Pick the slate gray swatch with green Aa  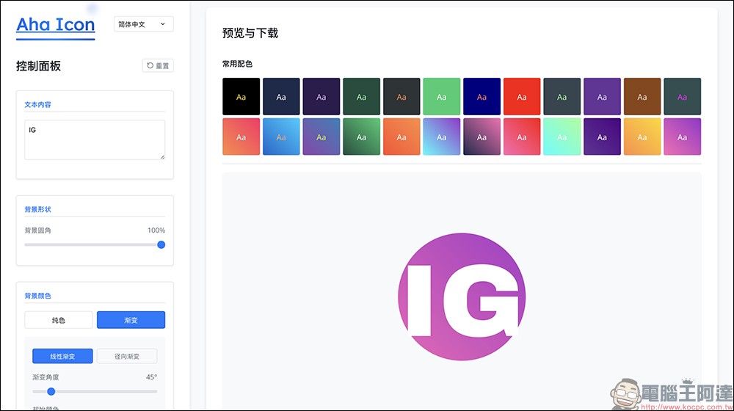[x=562, y=96]
